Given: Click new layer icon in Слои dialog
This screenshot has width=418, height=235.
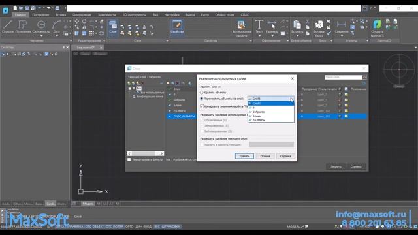Looking at the screenshot, I should point(168,83).
